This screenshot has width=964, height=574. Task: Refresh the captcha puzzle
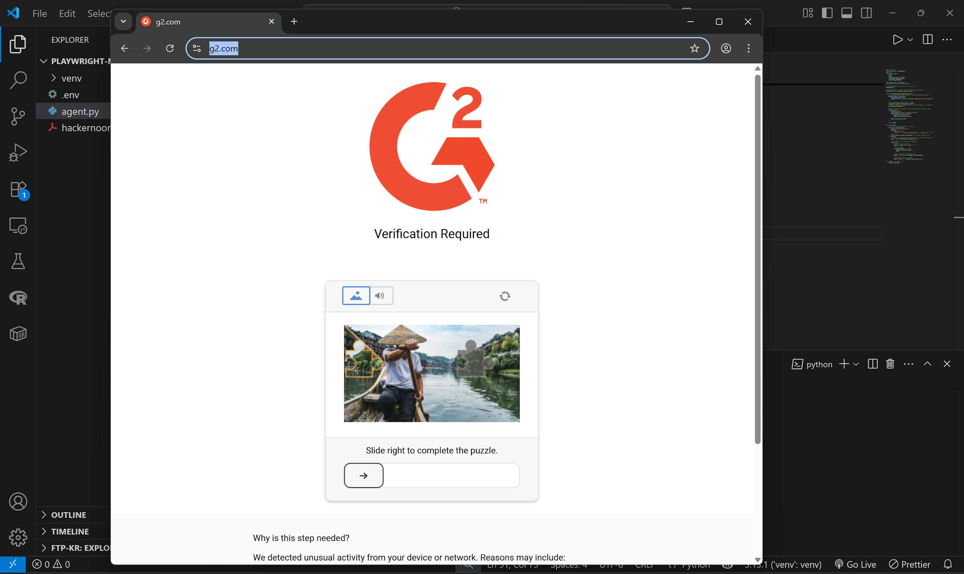pyautogui.click(x=505, y=296)
